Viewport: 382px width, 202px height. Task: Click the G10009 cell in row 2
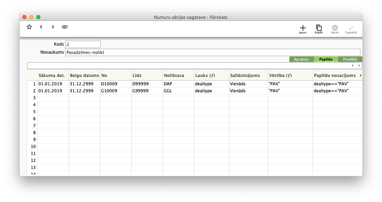tap(115, 91)
